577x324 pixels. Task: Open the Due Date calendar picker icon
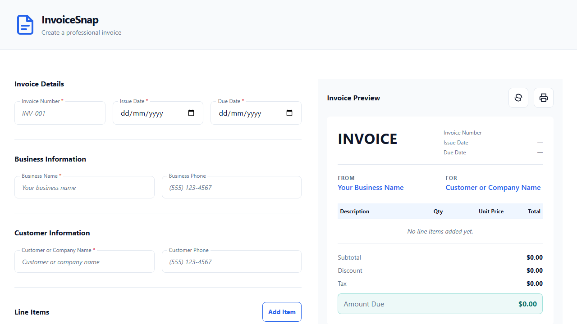[289, 113]
